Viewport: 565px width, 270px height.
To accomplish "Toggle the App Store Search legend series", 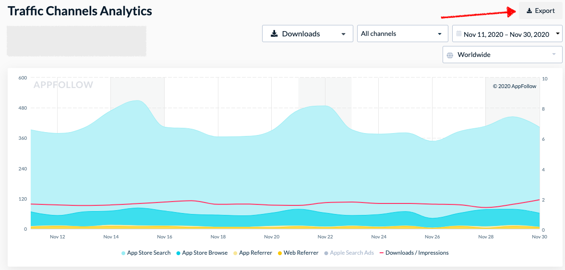I will pos(146,253).
